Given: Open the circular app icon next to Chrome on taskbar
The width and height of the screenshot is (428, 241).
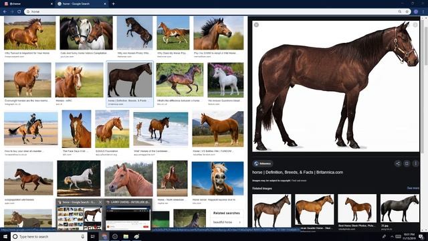Looking at the screenshot, I should coord(115,236).
